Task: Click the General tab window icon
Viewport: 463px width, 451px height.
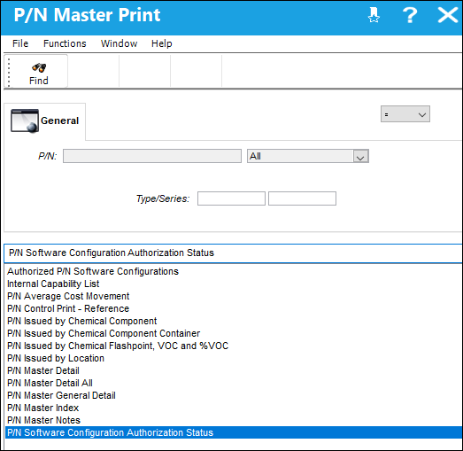Action: (25, 121)
